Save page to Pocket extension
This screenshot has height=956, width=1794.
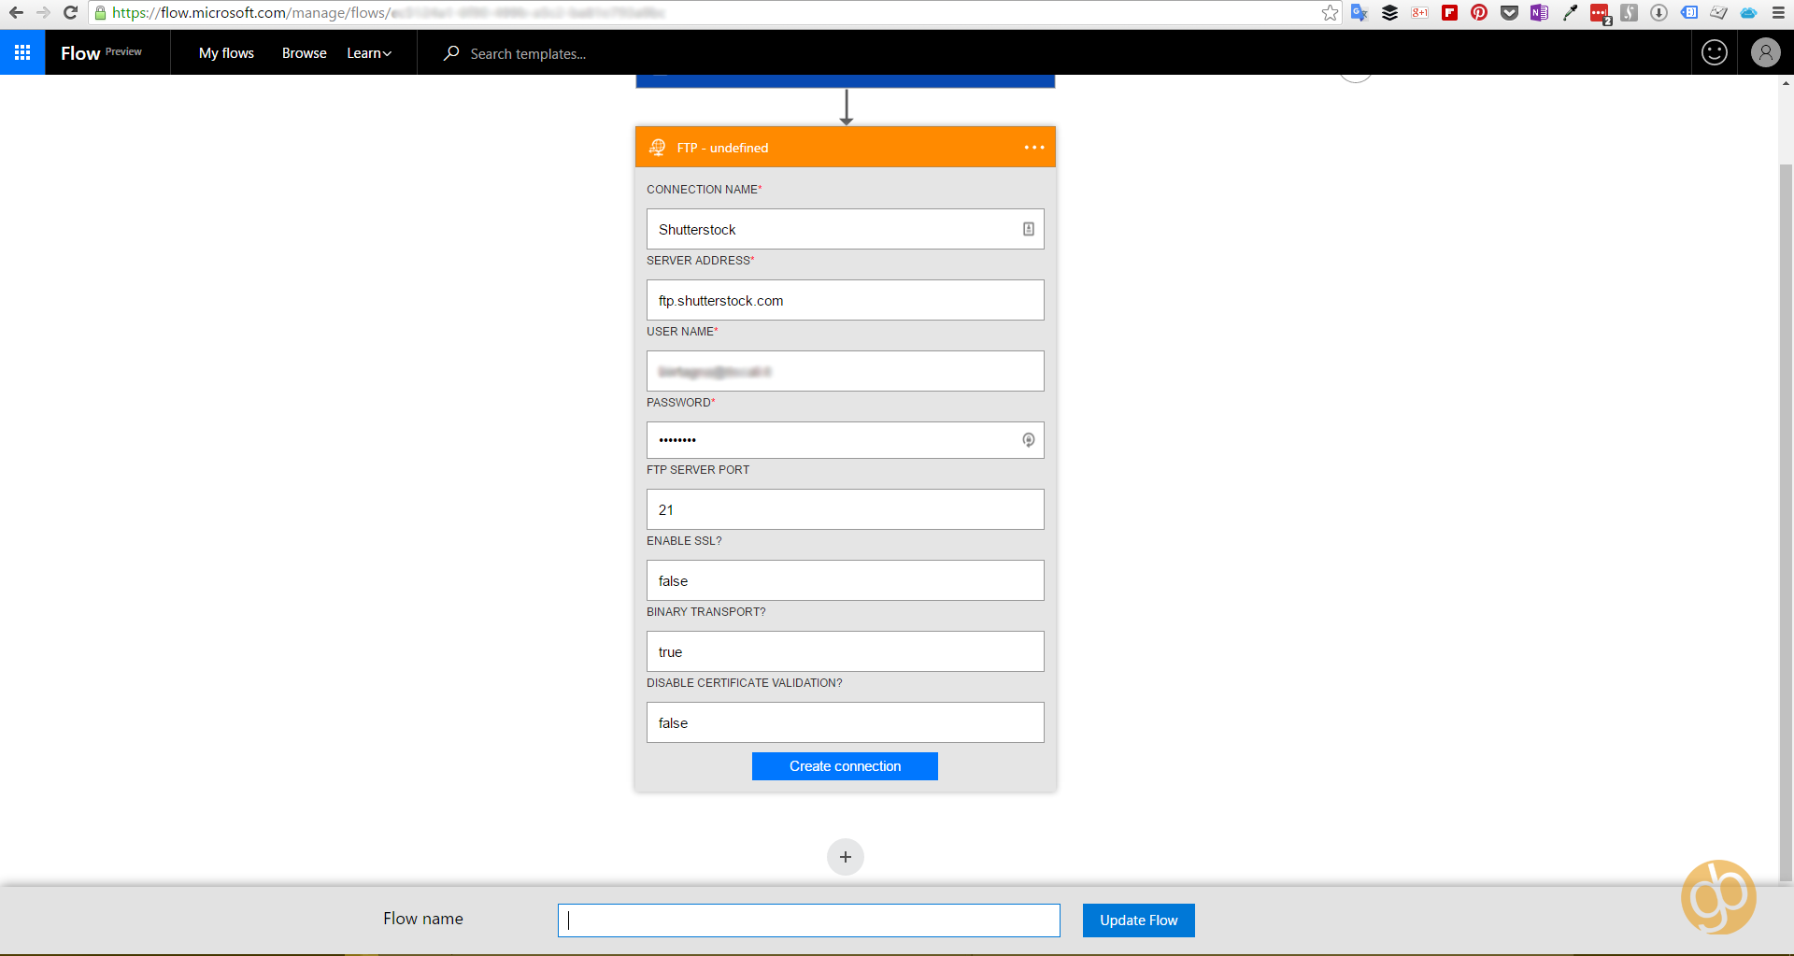[1509, 12]
